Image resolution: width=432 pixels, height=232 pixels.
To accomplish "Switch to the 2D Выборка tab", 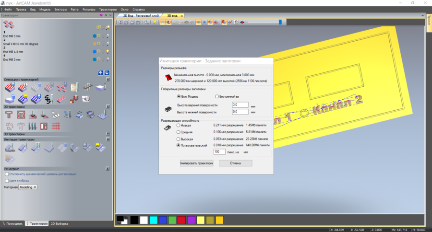I will (x=60, y=224).
